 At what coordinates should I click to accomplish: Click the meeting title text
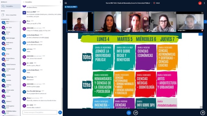pyautogui.click(x=128, y=3)
